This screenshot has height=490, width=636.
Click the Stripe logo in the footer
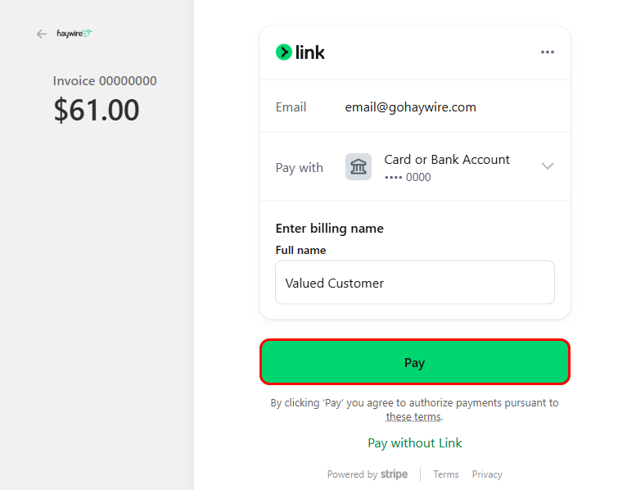click(x=394, y=474)
